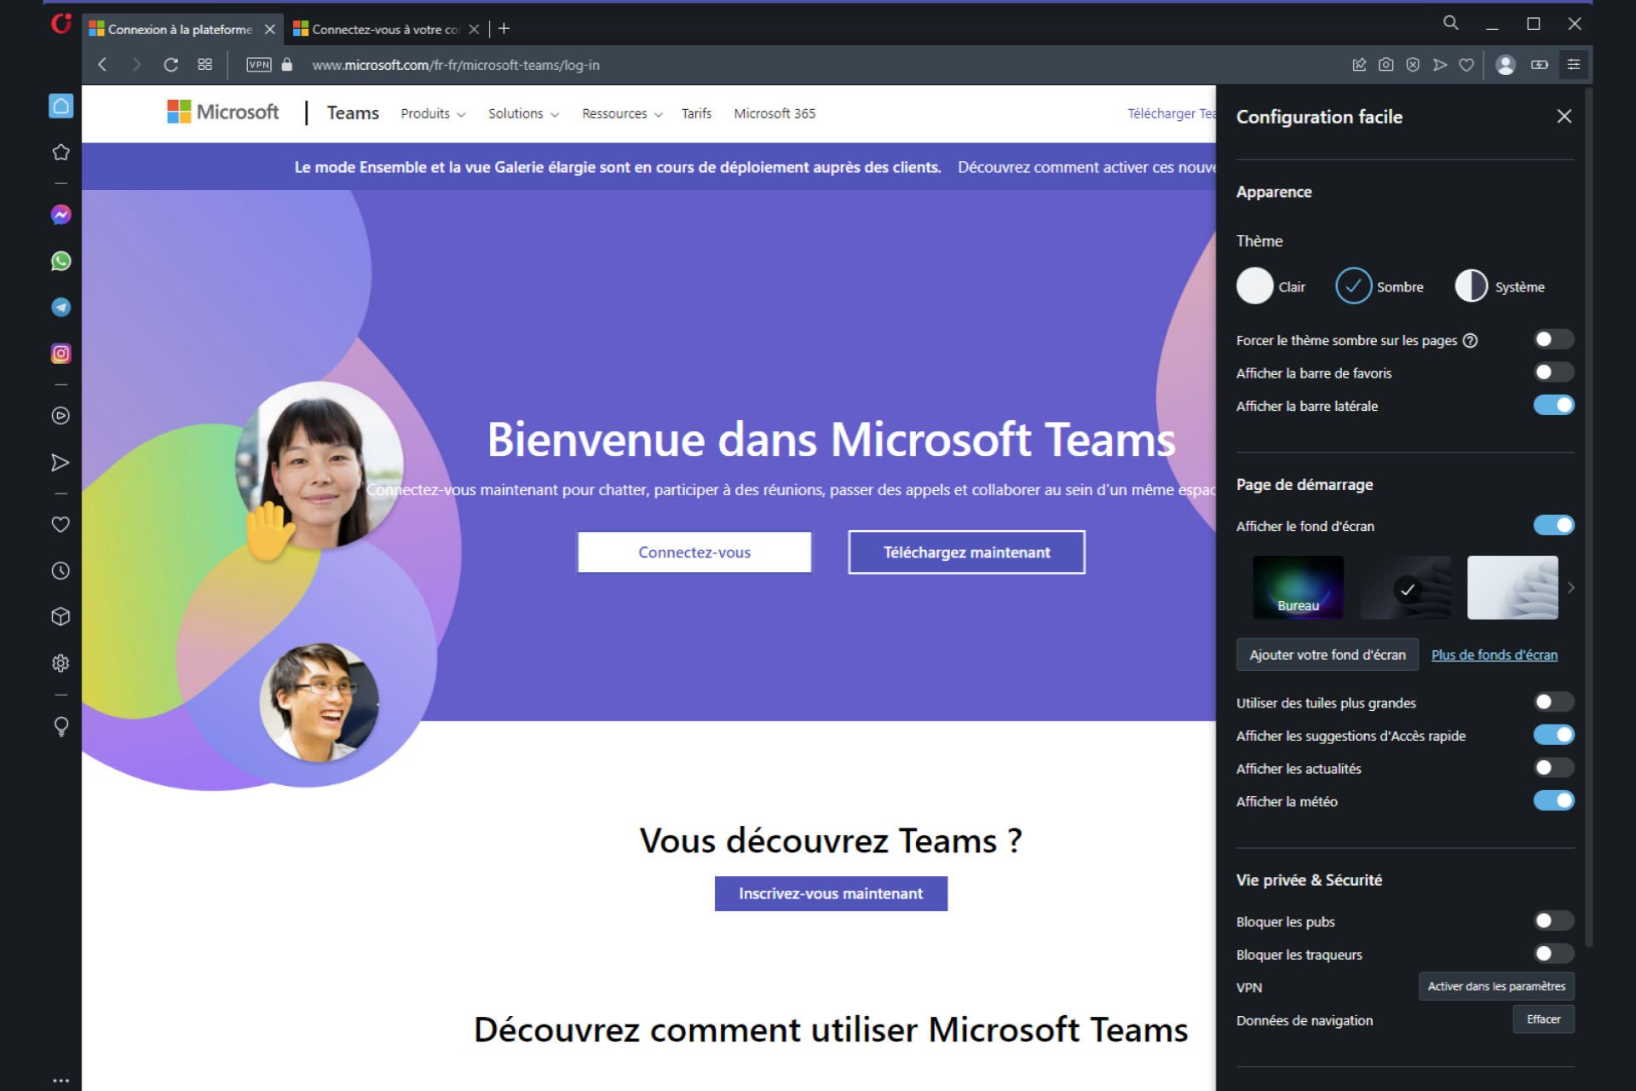Image resolution: width=1636 pixels, height=1091 pixels.
Task: Click Effacer to clear navigation data
Action: coord(1543,1018)
